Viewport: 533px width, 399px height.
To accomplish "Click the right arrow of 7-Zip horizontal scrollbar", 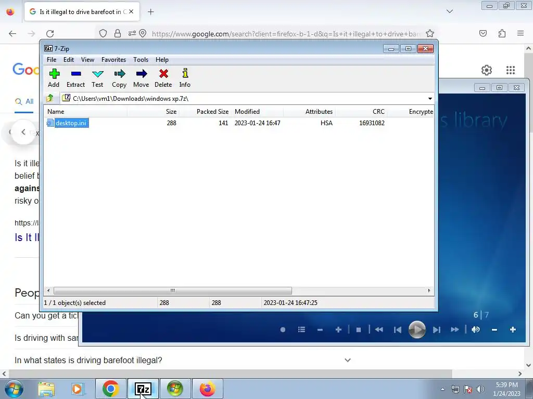I will point(429,291).
